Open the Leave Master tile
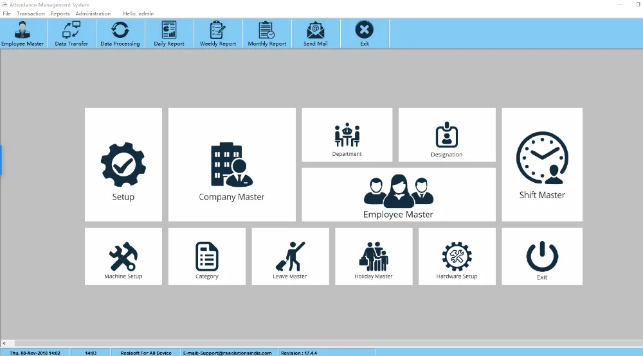Screen dimensions: 643x356 click(x=290, y=257)
